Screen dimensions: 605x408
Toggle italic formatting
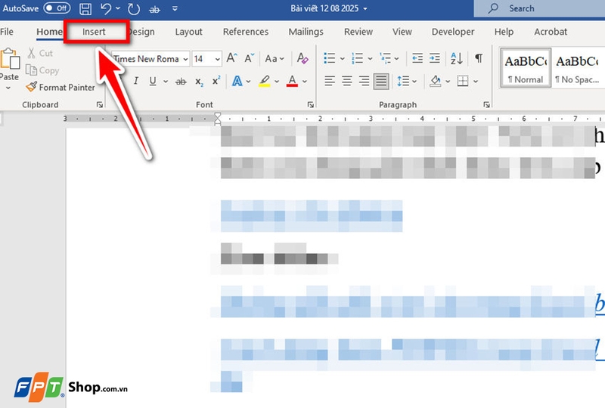point(135,81)
